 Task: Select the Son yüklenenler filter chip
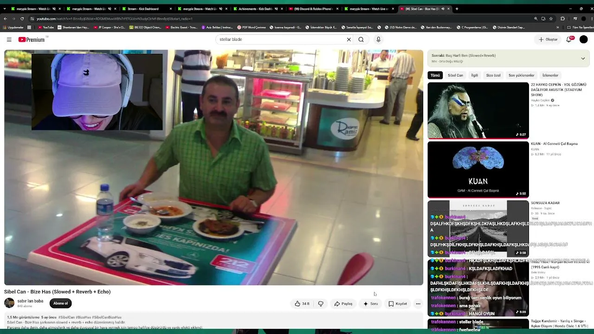click(x=521, y=75)
